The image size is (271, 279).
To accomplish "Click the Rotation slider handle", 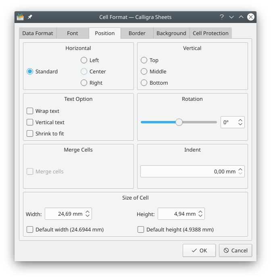I will point(179,122).
